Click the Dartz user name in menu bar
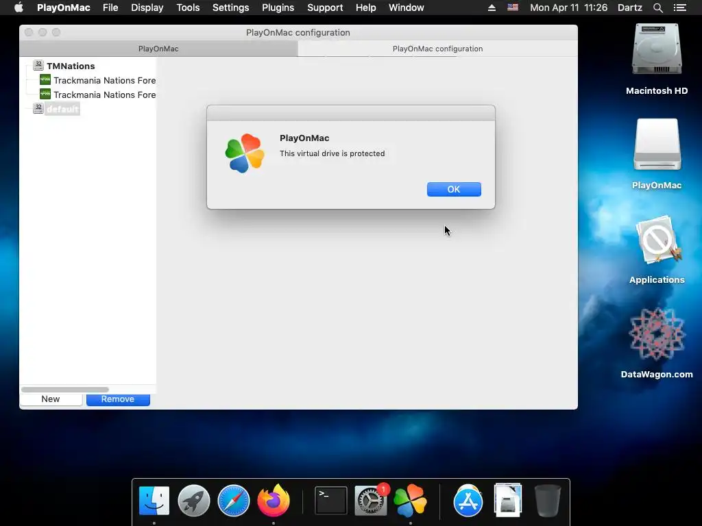The image size is (702, 526). (x=630, y=8)
